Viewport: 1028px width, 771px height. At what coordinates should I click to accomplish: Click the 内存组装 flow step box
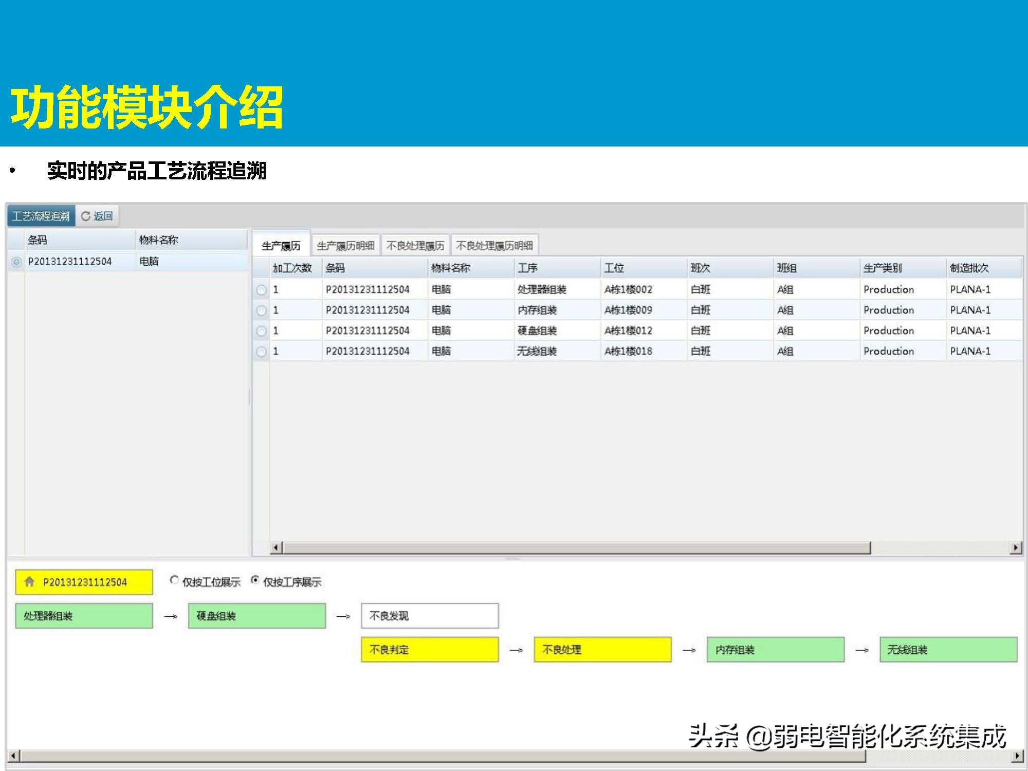point(776,650)
